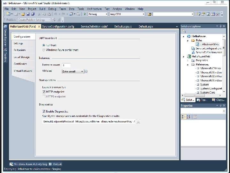Open the Endpoints page of the role
230x173 pixels.
20,50
